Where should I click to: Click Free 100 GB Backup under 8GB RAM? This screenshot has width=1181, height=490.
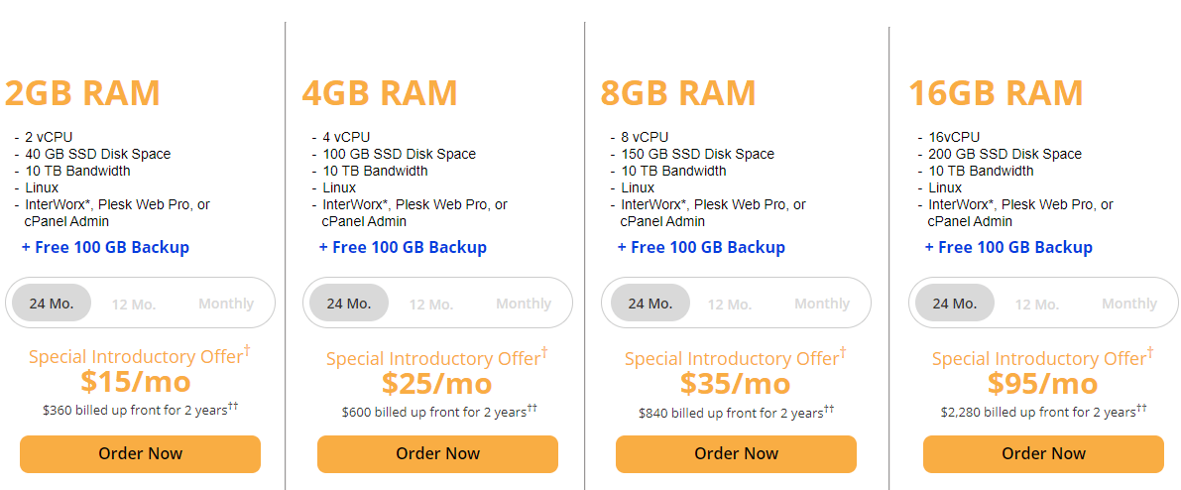point(701,247)
